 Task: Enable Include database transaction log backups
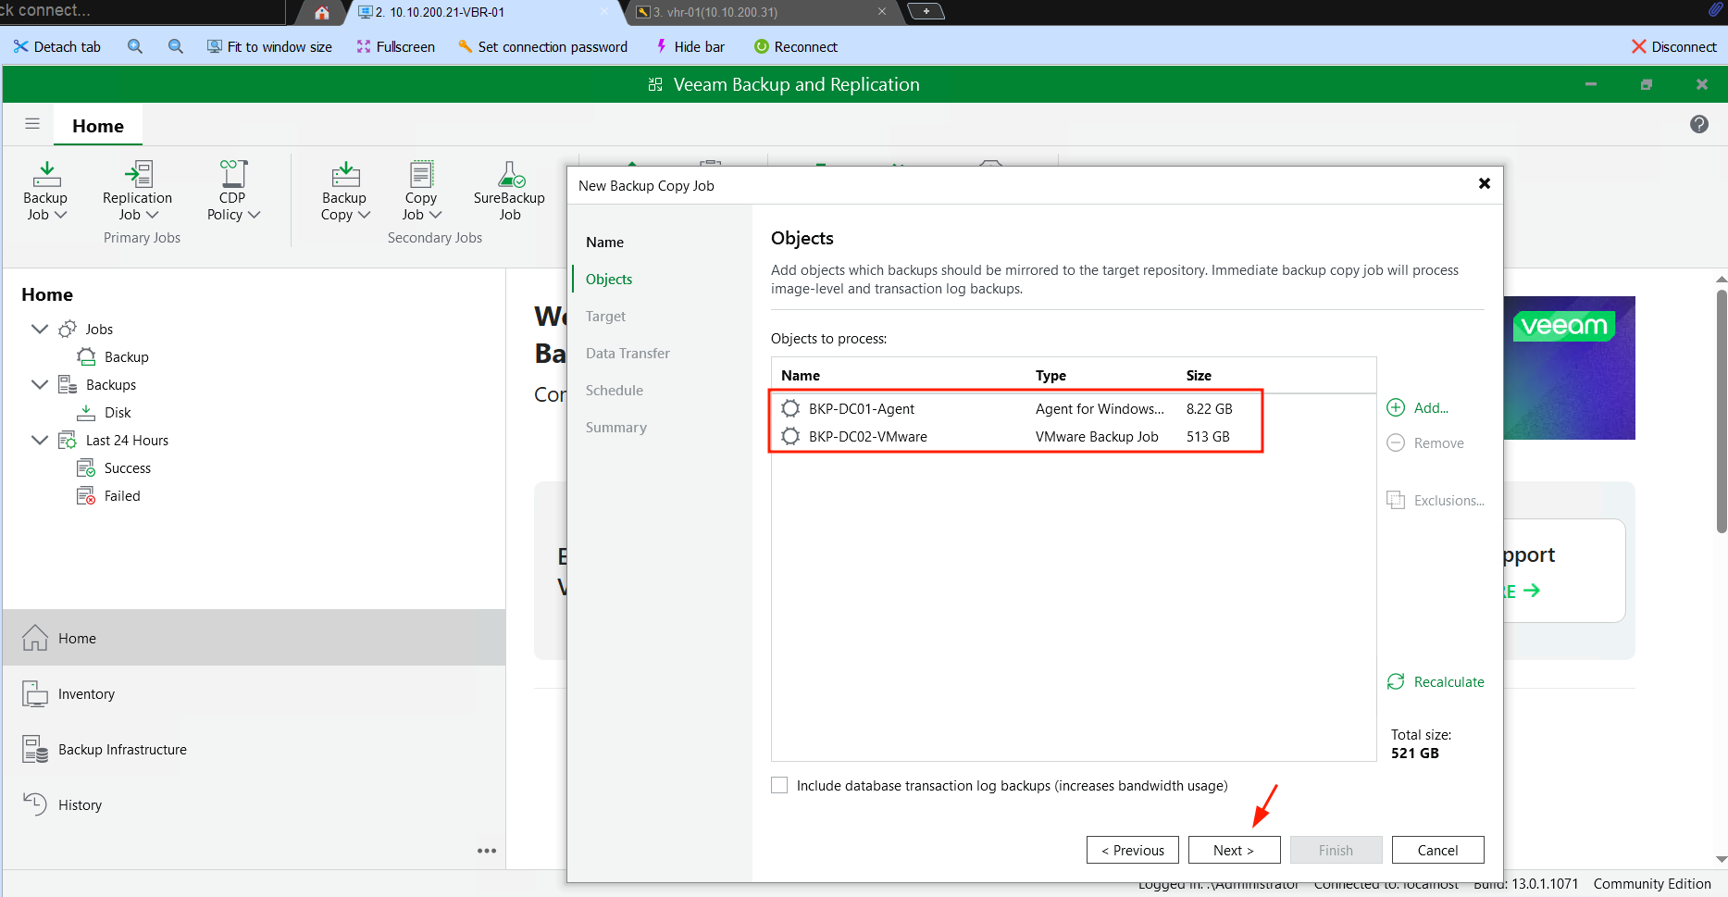click(779, 785)
